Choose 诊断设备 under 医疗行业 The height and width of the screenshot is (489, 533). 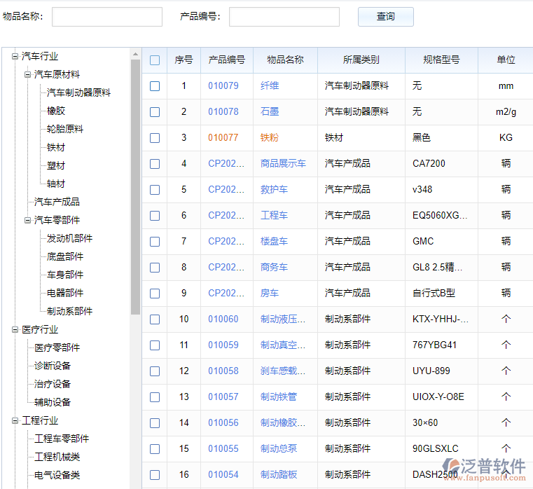click(x=53, y=366)
